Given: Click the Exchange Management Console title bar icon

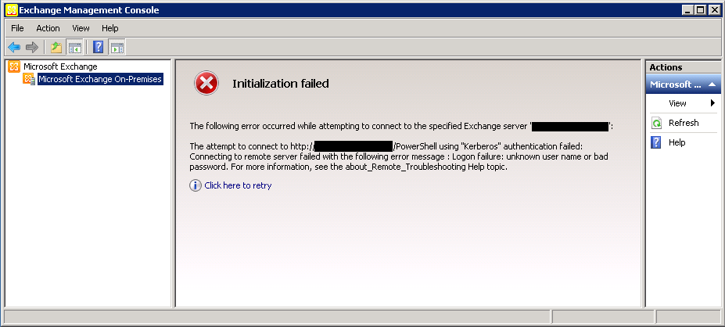Looking at the screenshot, I should point(10,10).
